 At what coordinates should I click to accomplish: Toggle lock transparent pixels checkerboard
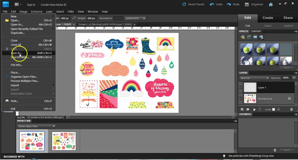coord(273,109)
